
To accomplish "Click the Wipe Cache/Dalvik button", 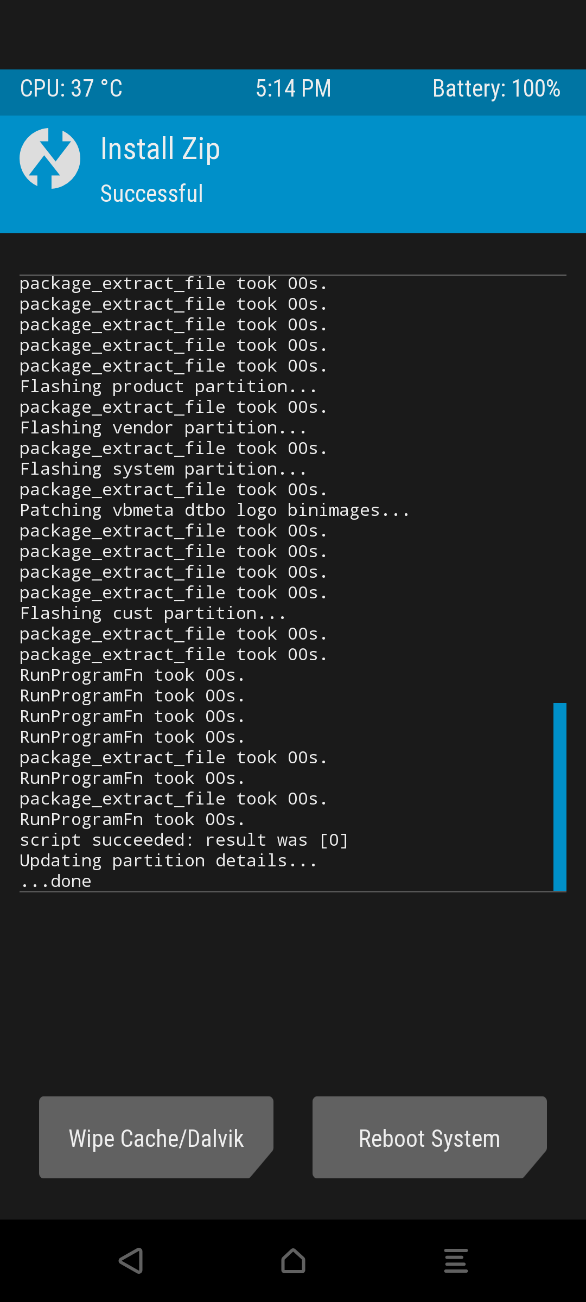I will pos(156,1138).
